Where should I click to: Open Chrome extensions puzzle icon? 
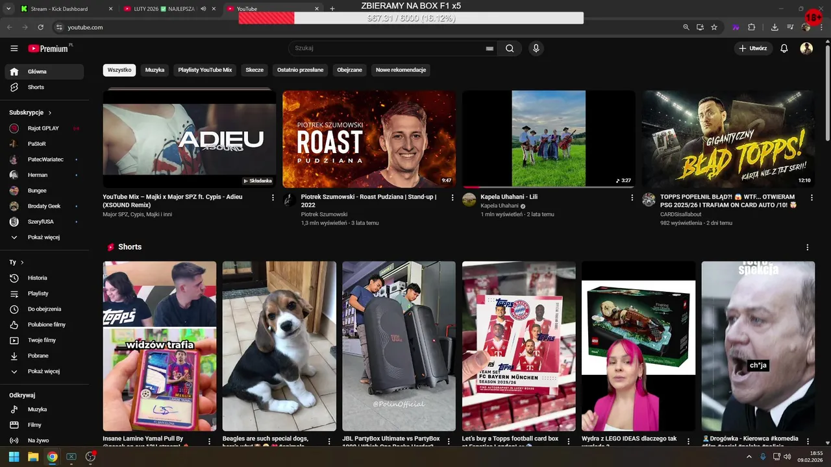[751, 27]
